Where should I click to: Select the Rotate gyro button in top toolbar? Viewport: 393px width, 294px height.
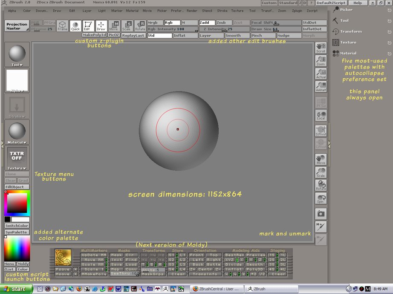click(140, 26)
